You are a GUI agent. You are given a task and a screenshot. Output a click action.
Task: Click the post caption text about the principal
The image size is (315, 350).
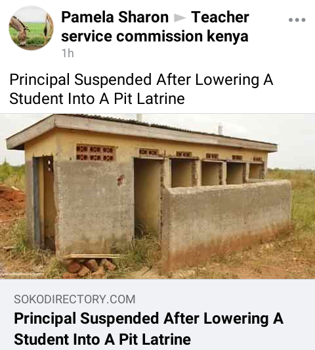[141, 89]
